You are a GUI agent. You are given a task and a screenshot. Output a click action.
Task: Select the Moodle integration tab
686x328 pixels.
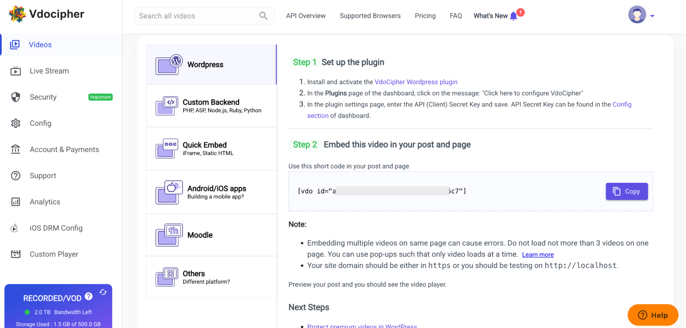[x=211, y=235]
